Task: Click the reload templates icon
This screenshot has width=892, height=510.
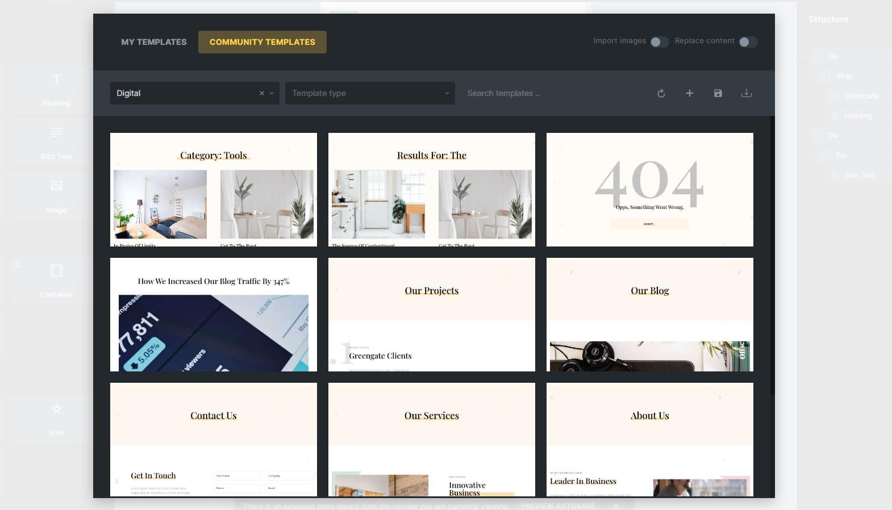Action: pos(661,93)
